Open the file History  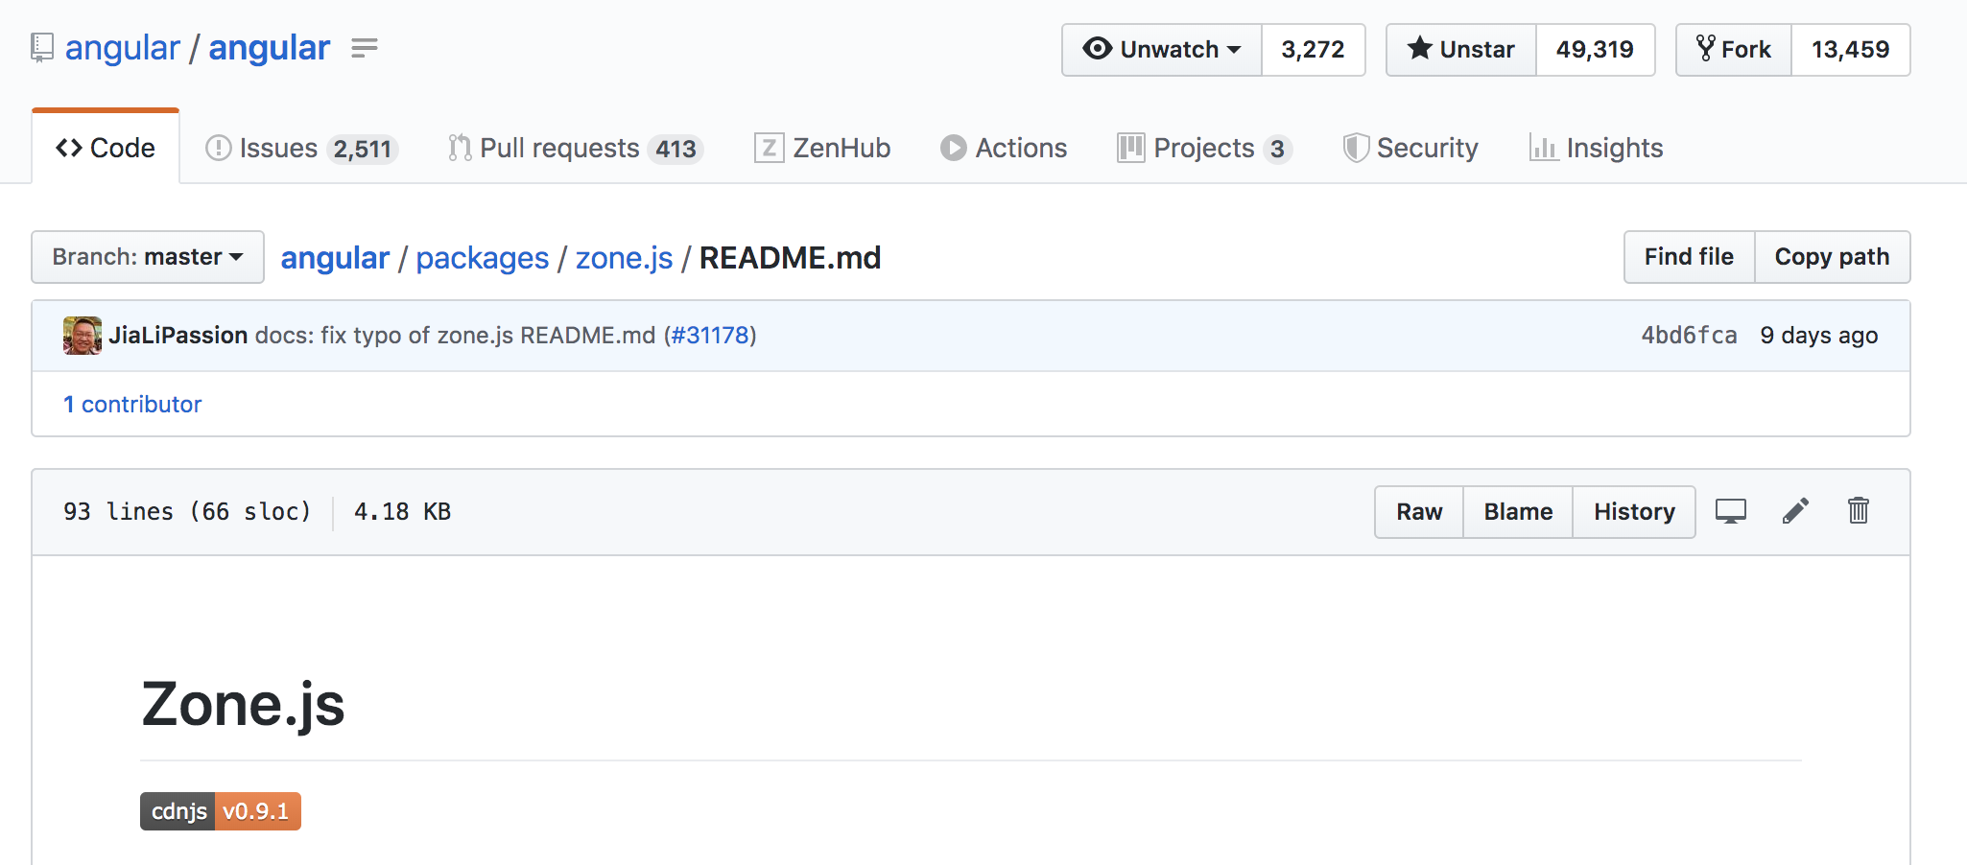[x=1634, y=512]
